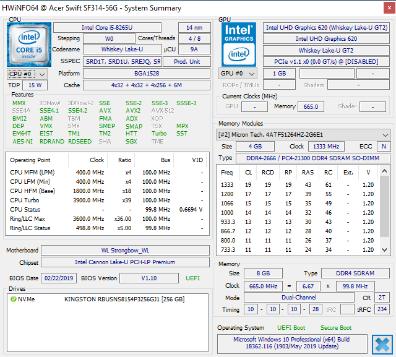Click the Freq column header in timings table
This screenshot has width=396, height=357.
[227, 172]
